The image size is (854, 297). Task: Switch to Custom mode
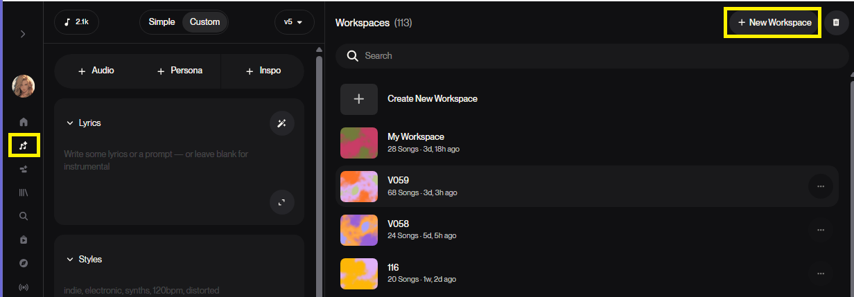click(204, 22)
